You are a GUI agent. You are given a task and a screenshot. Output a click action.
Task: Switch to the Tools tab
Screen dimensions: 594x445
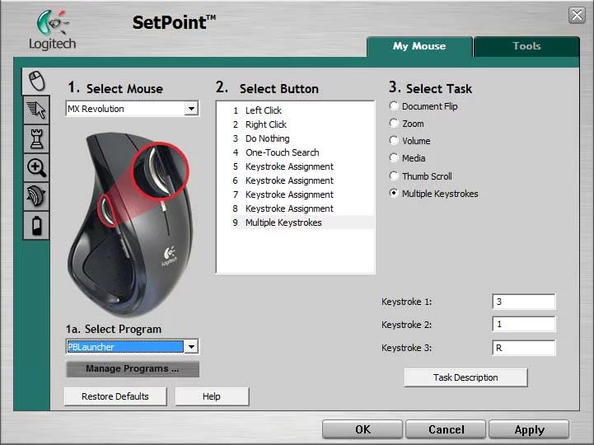point(526,46)
